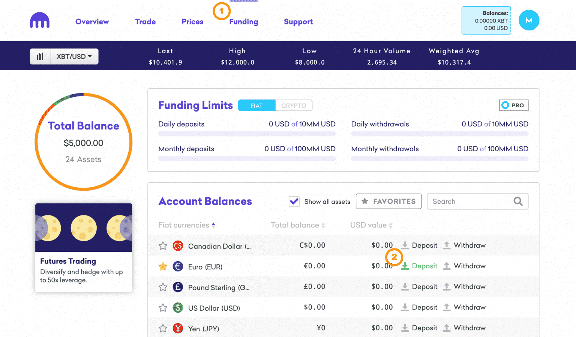Star the Yen row

point(163,328)
